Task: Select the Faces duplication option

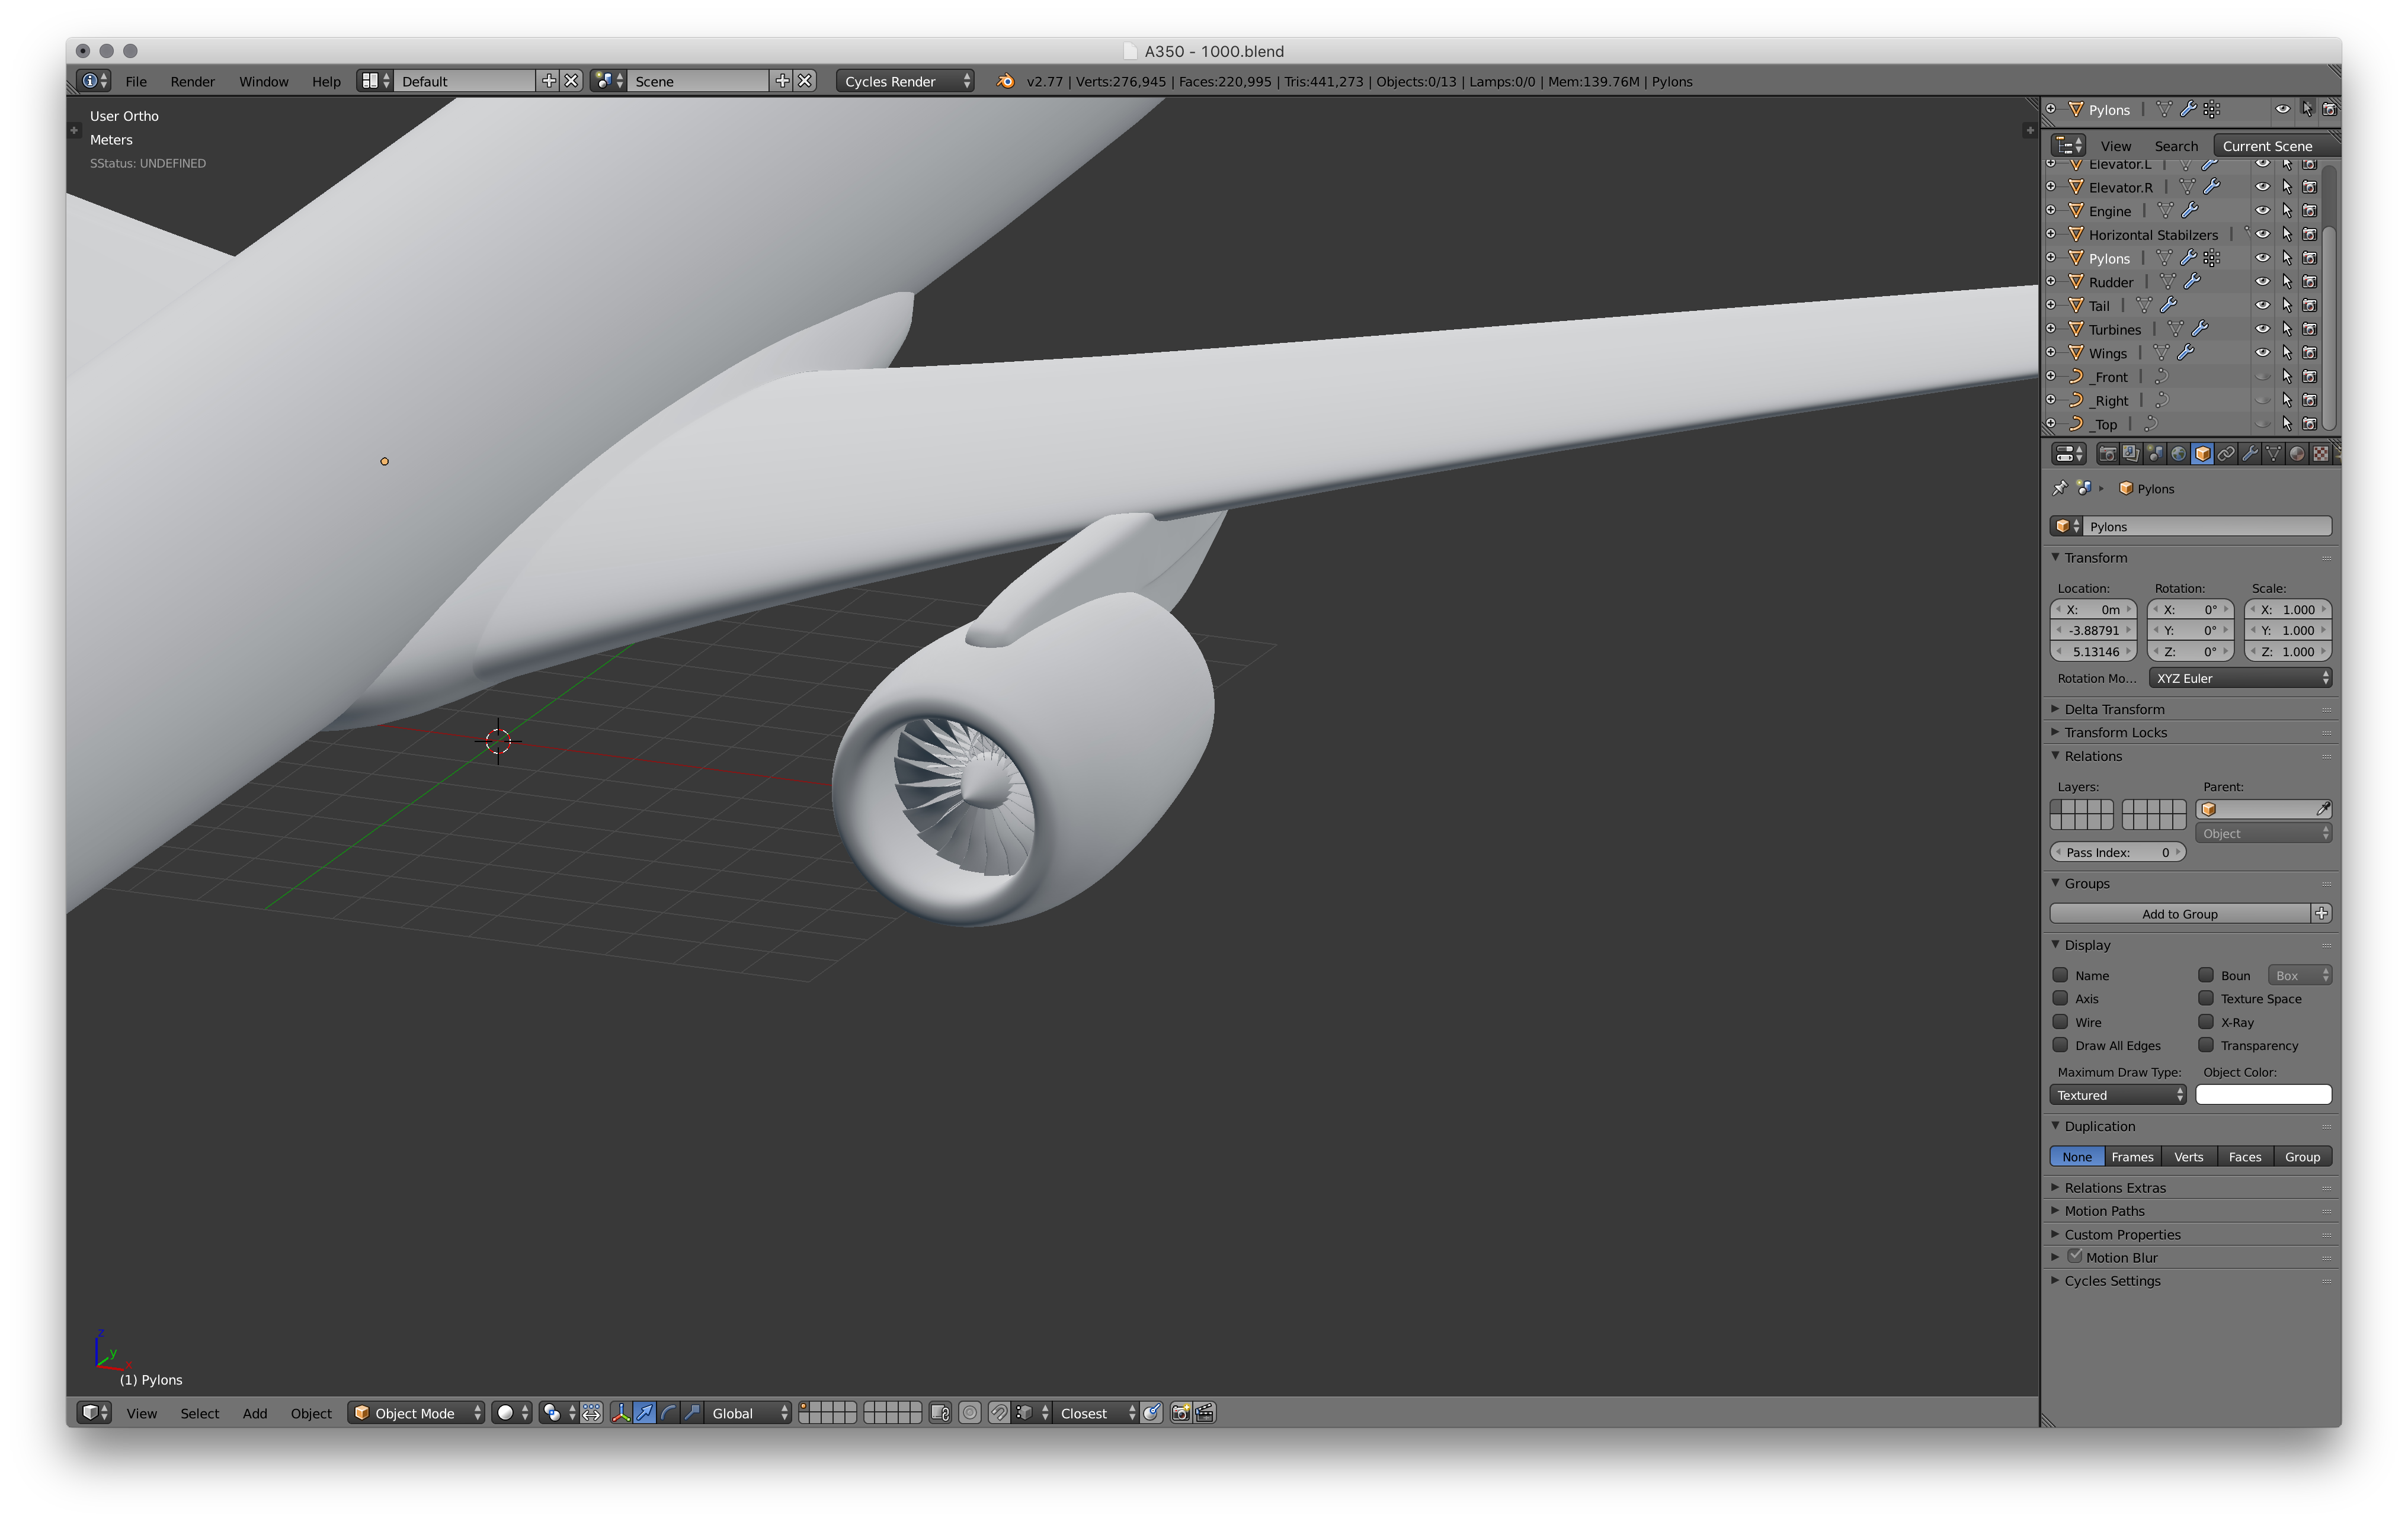Action: pyautogui.click(x=2245, y=1156)
